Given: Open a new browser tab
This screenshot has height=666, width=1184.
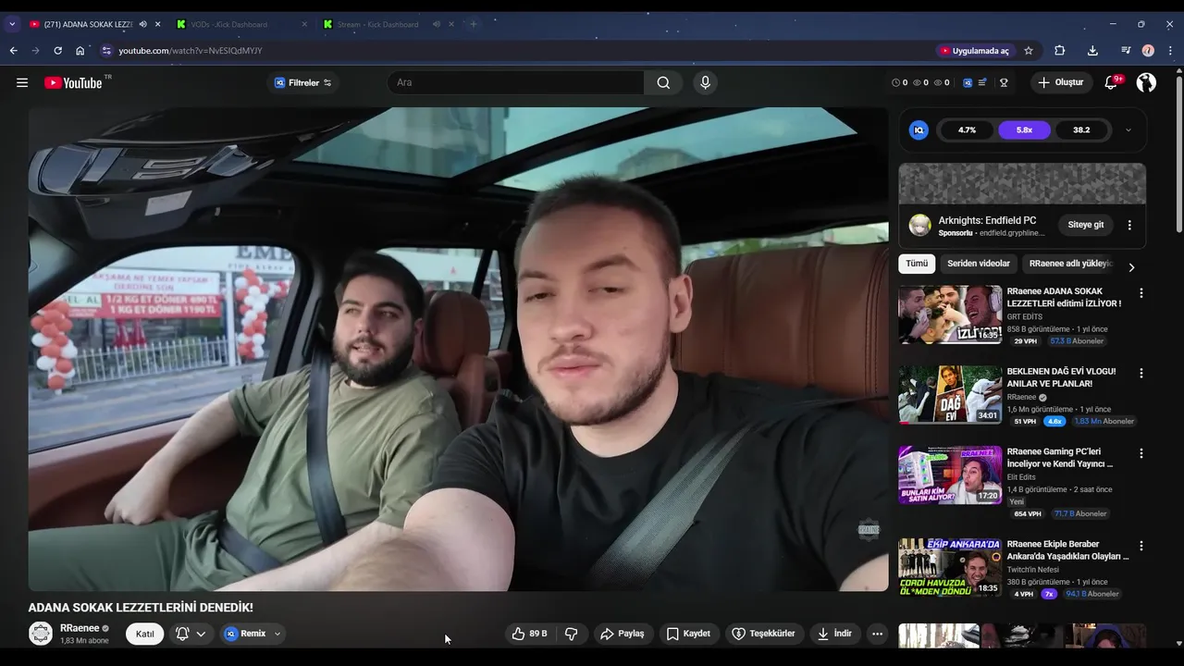Looking at the screenshot, I should (x=474, y=24).
